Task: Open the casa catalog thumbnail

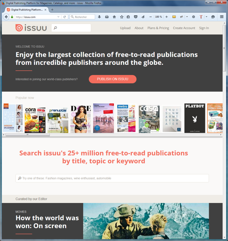Action: [149, 119]
